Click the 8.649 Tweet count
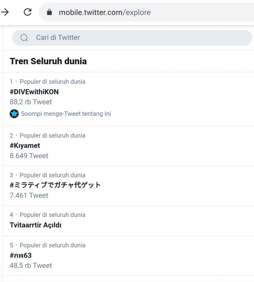Screen dimensions: 254x282 pyautogui.click(x=29, y=156)
